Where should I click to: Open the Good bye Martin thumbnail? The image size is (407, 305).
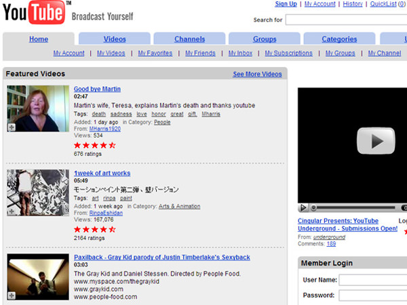coord(38,108)
